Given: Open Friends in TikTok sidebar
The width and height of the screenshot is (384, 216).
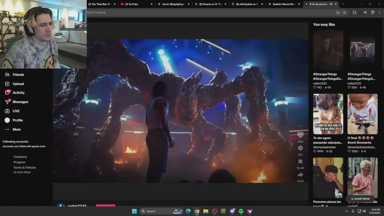Looking at the screenshot, I should [18, 75].
